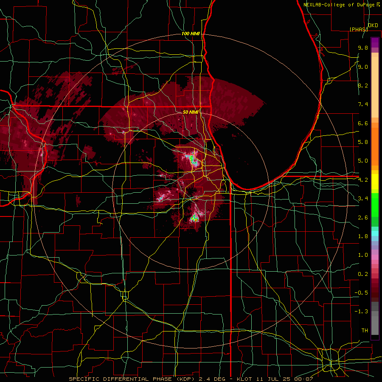Pick the pink segment of the color bar
This screenshot has width=382, height=382.
375,257
